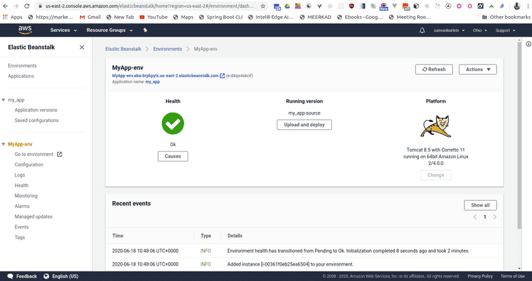Click the Google Drive extension icon

click(287, 6)
